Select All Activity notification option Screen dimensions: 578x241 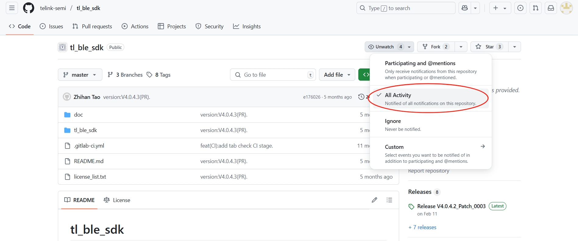(431, 99)
